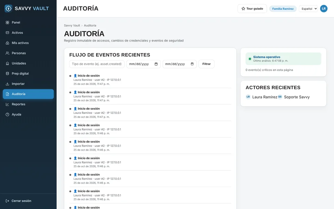Click the Auditoría document icon in sidebar

click(x=7, y=94)
